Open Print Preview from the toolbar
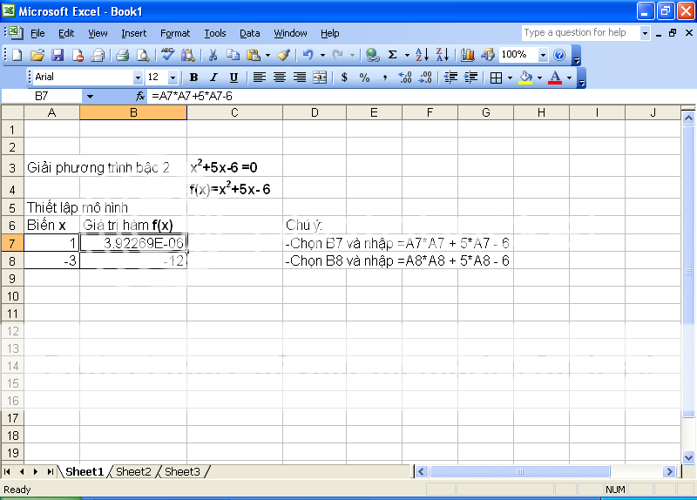This screenshot has height=500, width=697. [x=143, y=55]
